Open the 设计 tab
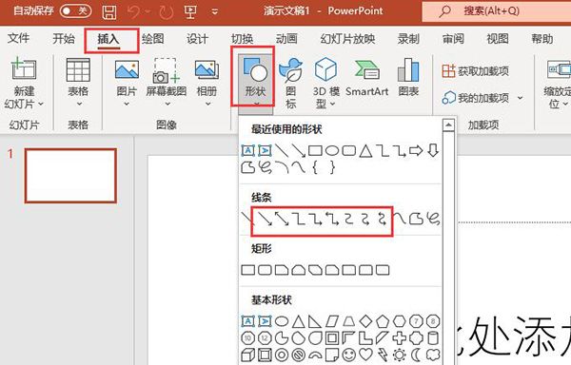Viewport: 571px width, 365px height. point(197,38)
